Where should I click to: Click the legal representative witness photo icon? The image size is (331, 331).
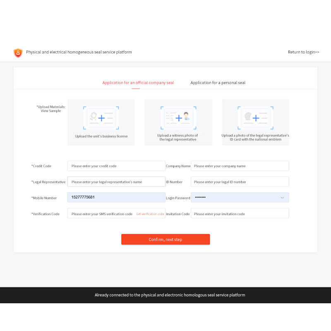[x=178, y=118]
